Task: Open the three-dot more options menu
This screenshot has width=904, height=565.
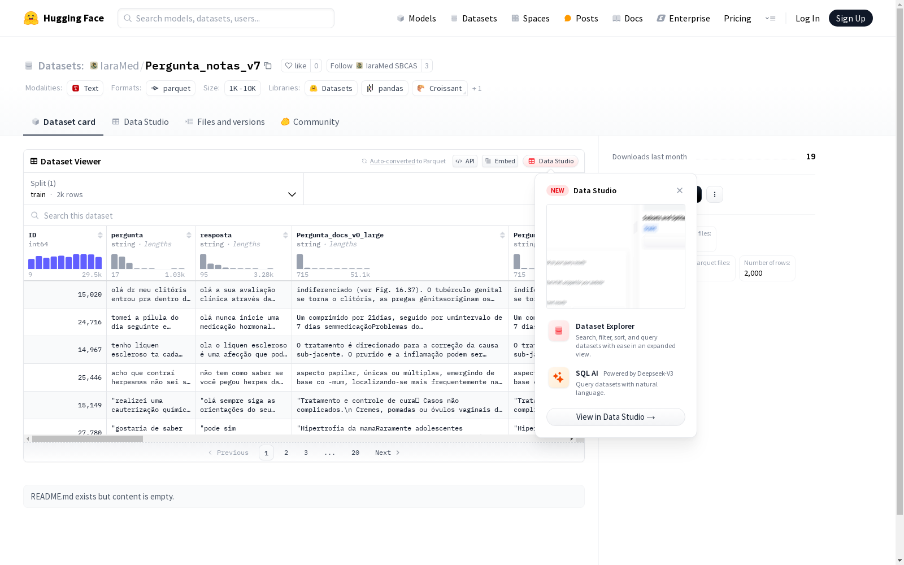Action: click(x=715, y=194)
